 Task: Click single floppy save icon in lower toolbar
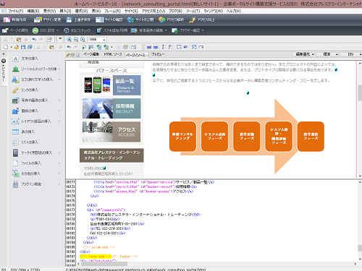[23, 47]
